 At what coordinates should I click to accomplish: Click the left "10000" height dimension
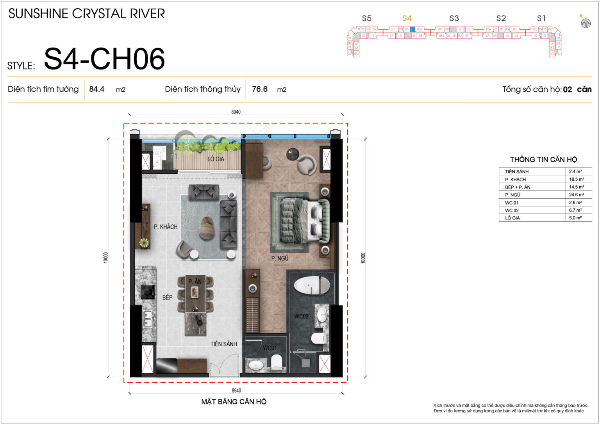coord(105,258)
